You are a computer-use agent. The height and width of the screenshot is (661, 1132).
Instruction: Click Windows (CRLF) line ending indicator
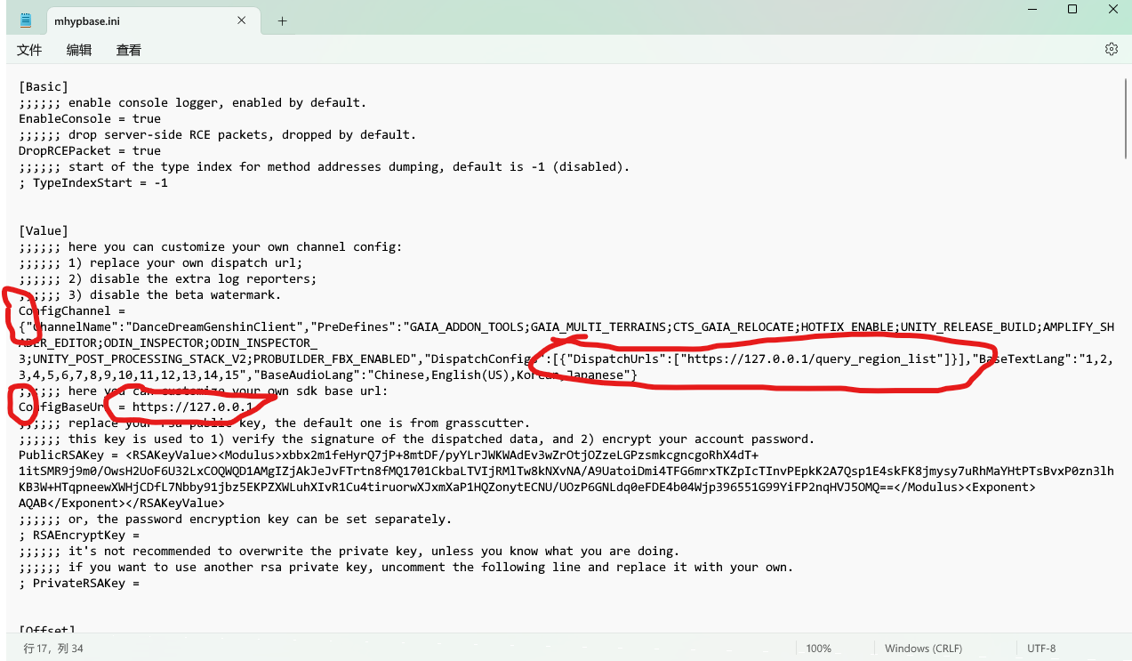(923, 649)
